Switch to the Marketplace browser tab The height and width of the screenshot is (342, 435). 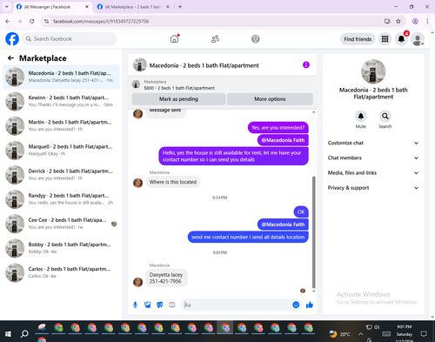pos(133,7)
